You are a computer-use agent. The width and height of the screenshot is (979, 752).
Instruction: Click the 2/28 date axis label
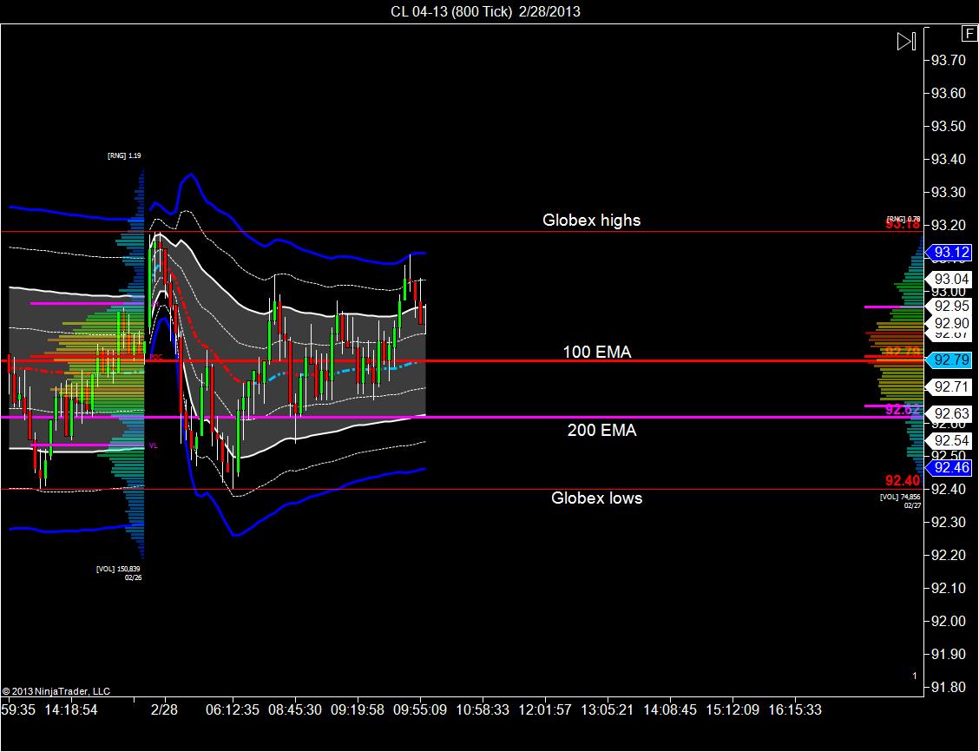point(164,710)
